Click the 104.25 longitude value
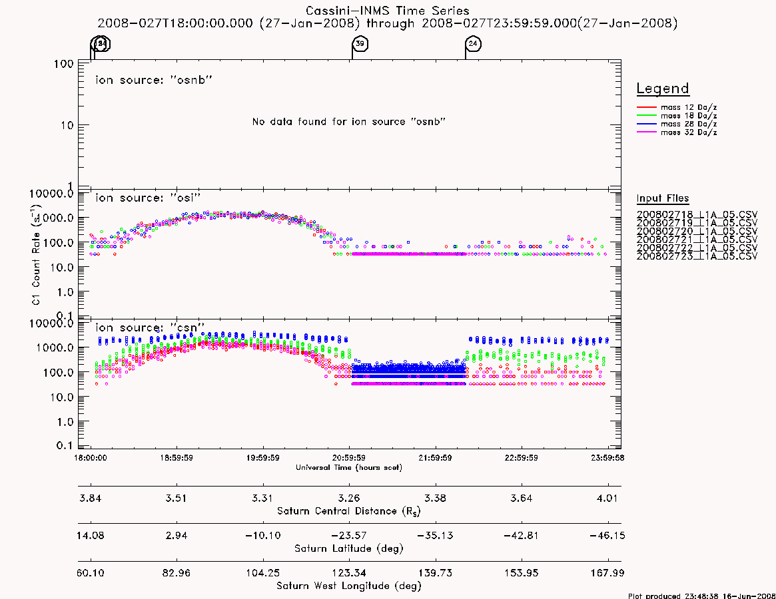 263,573
